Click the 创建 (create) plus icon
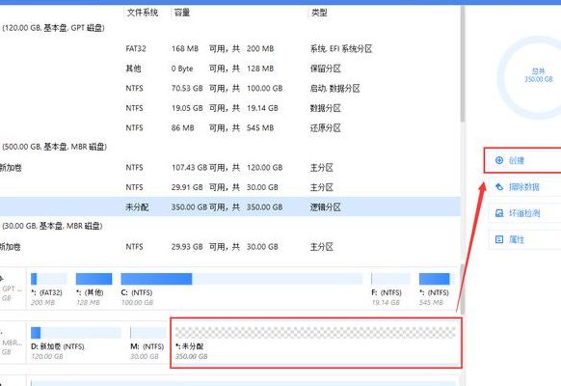Image resolution: width=561 pixels, height=386 pixels. (x=499, y=160)
